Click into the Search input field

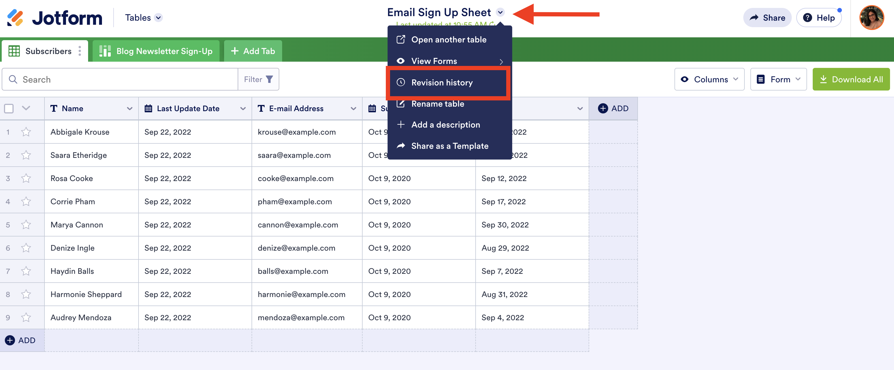coord(125,79)
